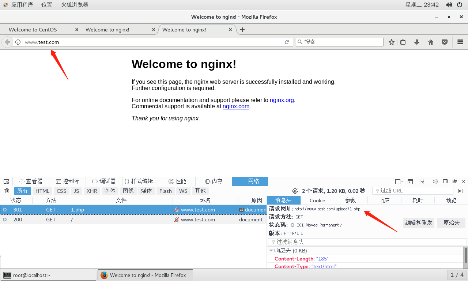Activate the devtools element picker icon
Viewport: 468px width, 281px height.
point(6,181)
